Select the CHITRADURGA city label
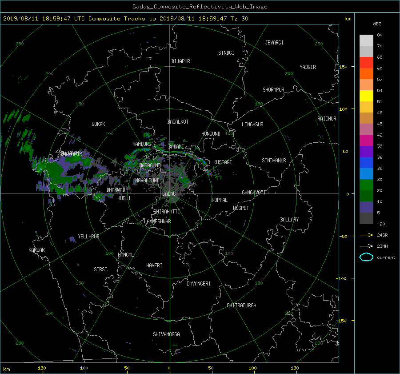 (241, 306)
